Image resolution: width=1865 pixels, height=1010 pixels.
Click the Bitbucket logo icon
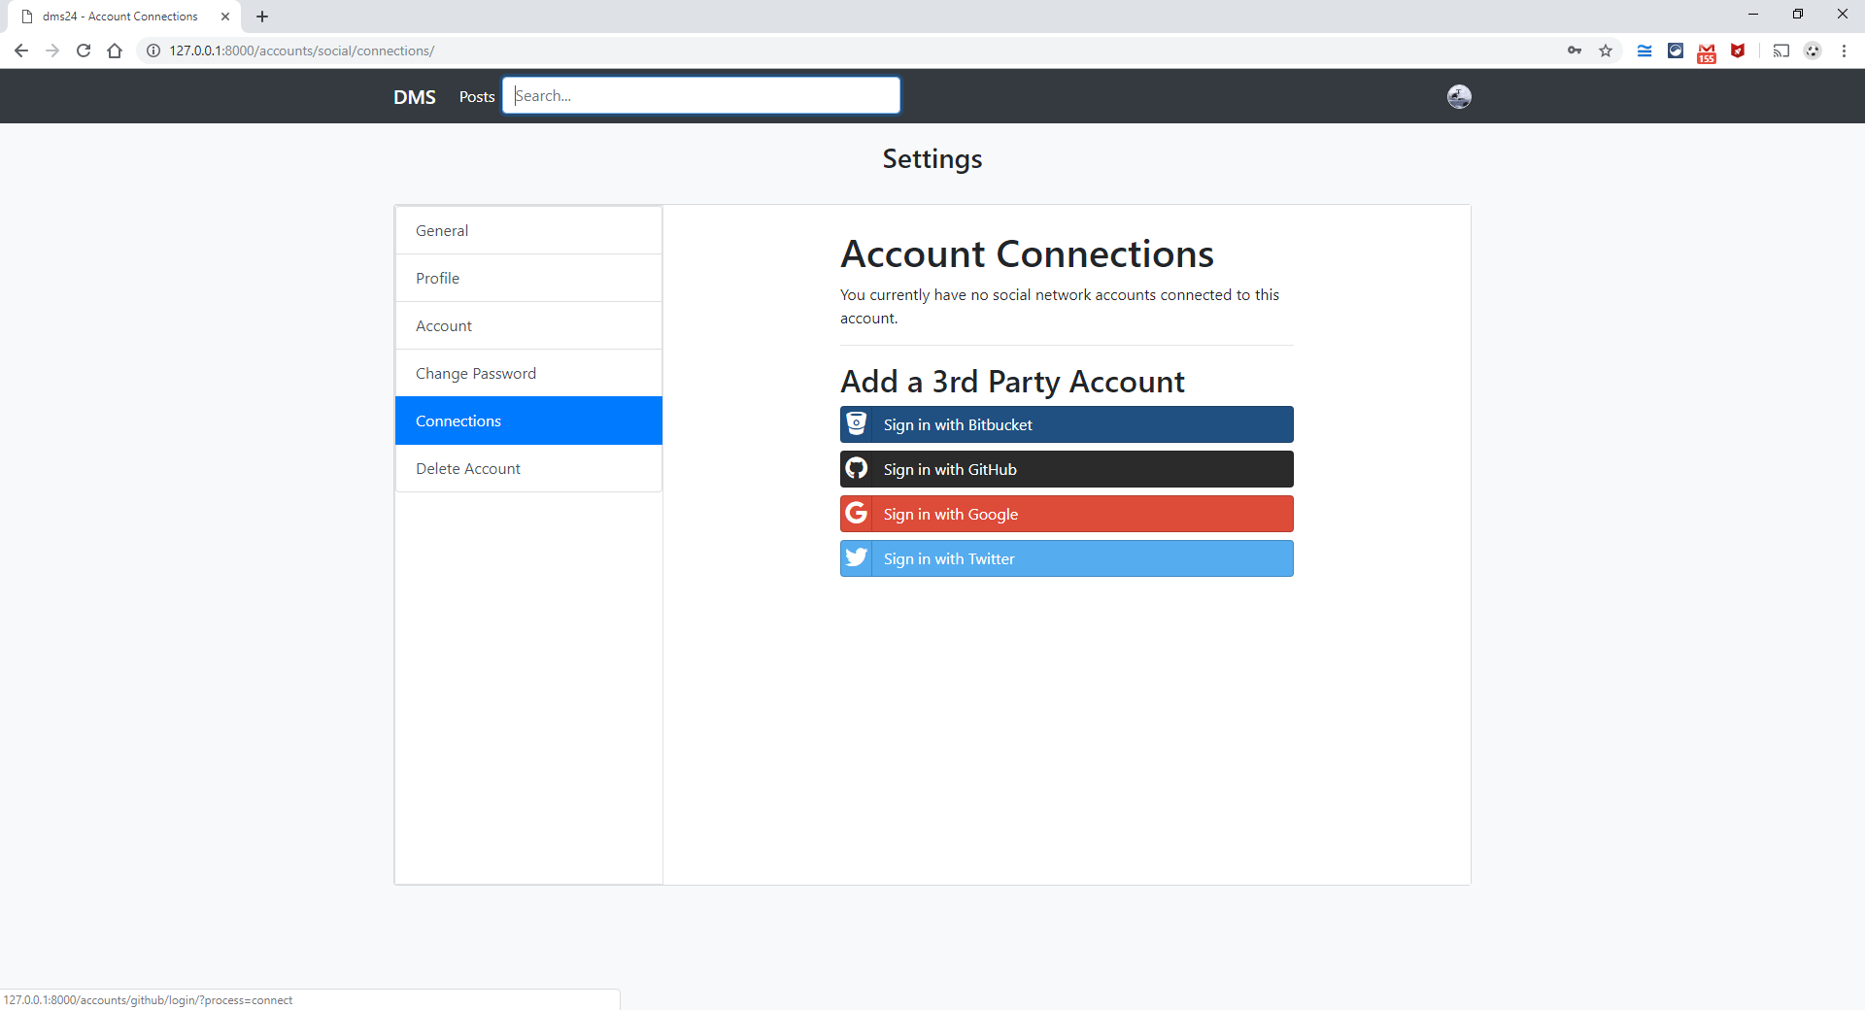pyautogui.click(x=856, y=424)
